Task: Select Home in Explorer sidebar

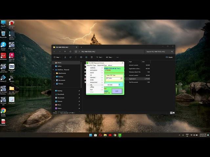Action: [66, 62]
